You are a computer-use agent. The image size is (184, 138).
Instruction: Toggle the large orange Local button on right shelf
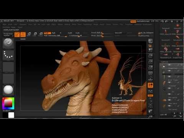(150, 85)
